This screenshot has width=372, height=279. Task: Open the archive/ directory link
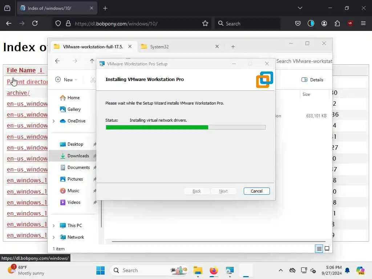tap(18, 93)
